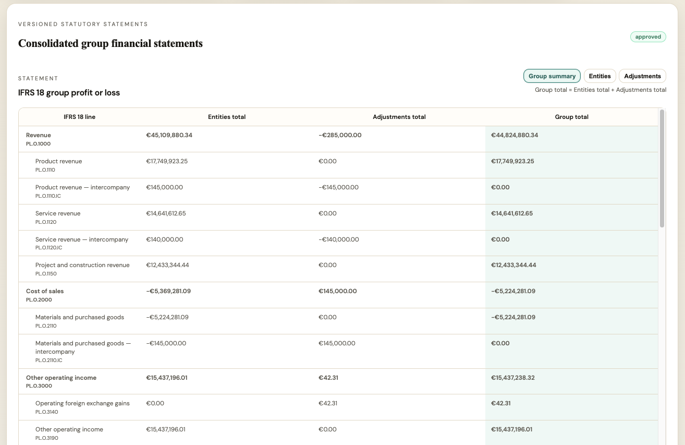
Task: Click Project and construction revenue row label
Action: (82, 265)
